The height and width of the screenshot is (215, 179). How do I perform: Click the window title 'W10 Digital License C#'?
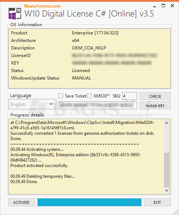point(89,14)
